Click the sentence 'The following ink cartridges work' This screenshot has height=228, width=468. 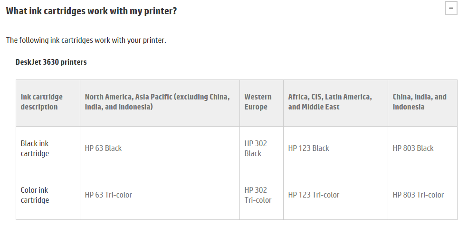[x=86, y=40]
